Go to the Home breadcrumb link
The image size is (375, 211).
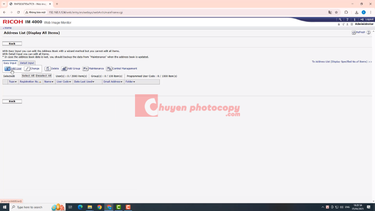click(8, 28)
